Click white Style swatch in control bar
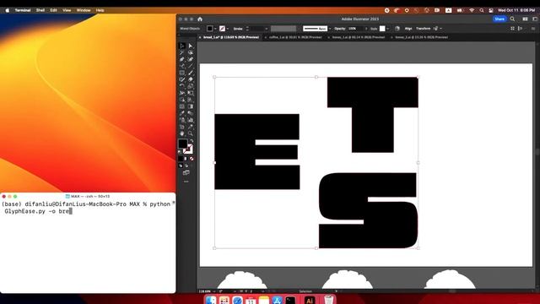This screenshot has height=304, width=540. pos(382,29)
